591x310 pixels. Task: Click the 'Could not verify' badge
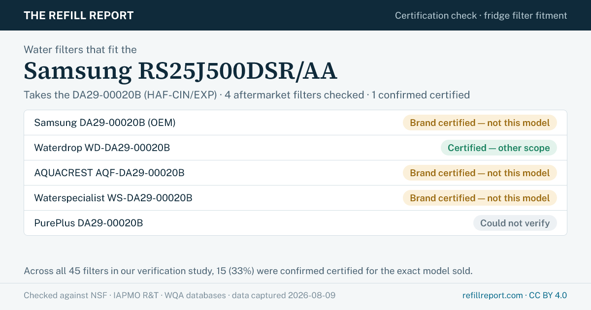(x=515, y=223)
